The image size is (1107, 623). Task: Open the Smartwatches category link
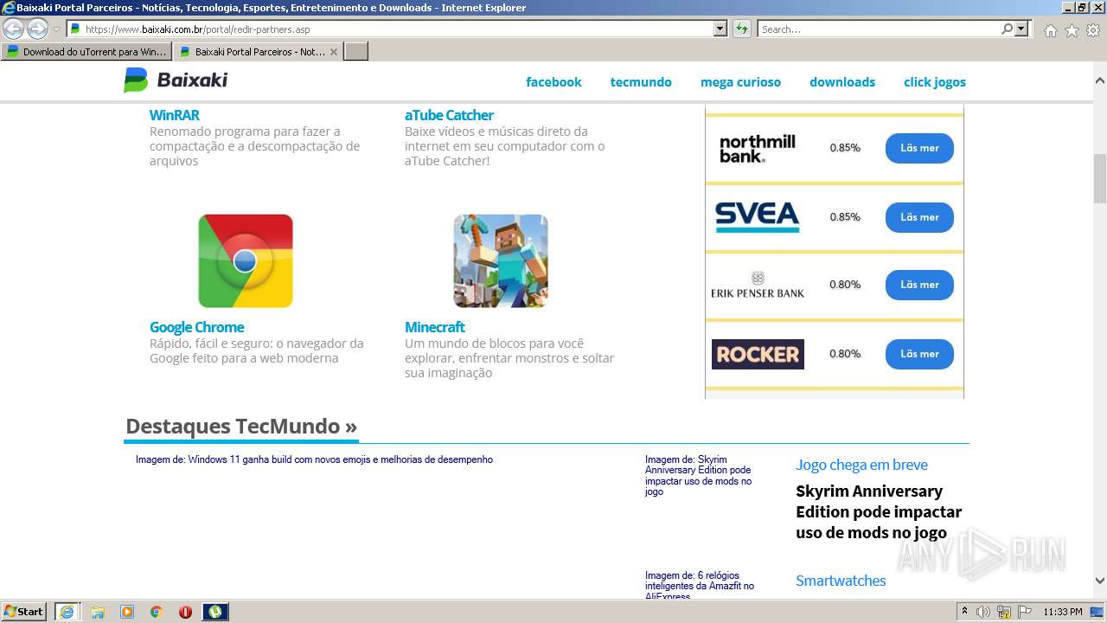click(841, 581)
